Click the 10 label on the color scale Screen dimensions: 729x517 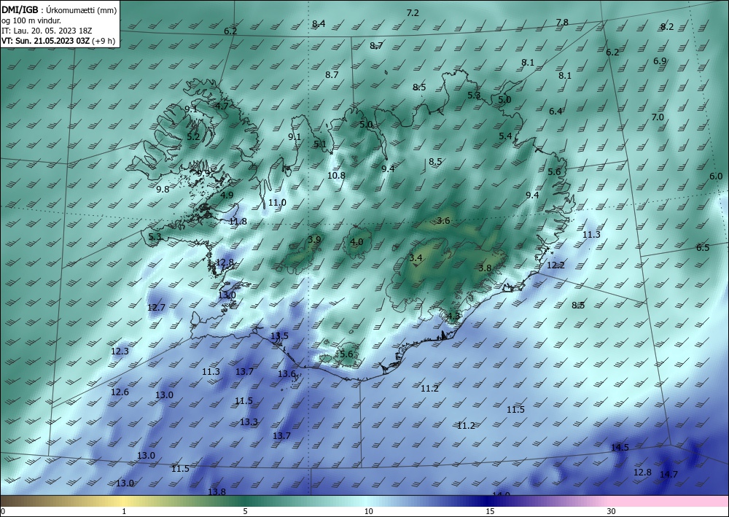click(368, 512)
